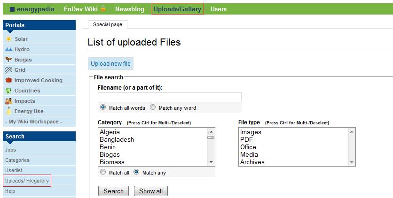This screenshot has height=198, width=393.
Task: Click the Grid portal pylon icon
Action: 8,70
